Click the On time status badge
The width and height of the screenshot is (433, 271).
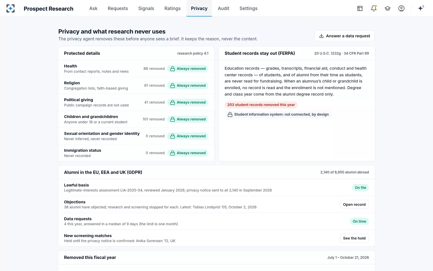click(359, 221)
